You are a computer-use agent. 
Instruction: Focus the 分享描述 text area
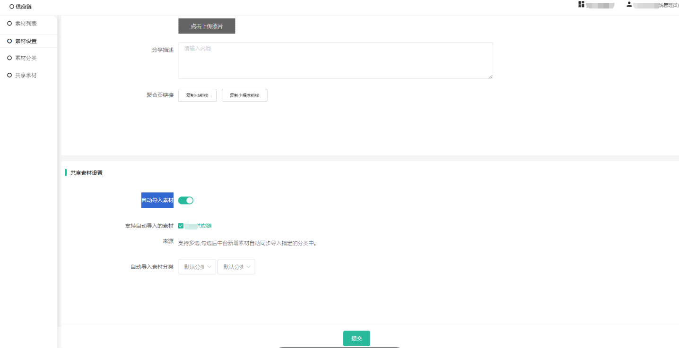(x=335, y=60)
